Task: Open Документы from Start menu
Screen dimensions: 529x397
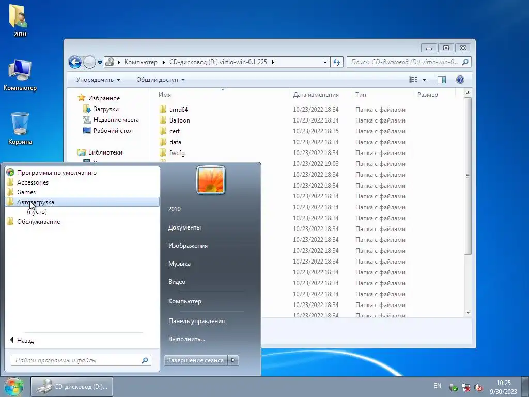Action: pyautogui.click(x=184, y=227)
